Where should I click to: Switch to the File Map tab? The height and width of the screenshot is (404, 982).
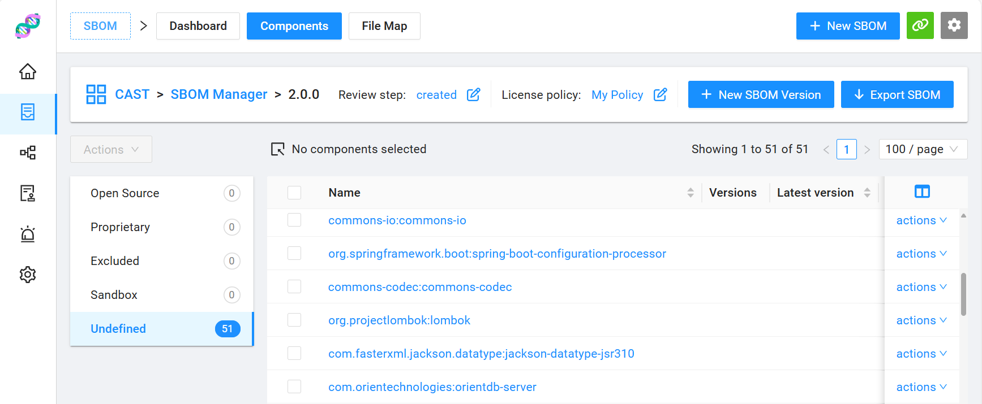click(x=384, y=26)
